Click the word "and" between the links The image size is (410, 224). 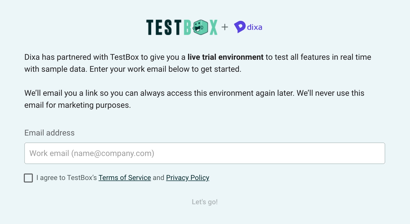pos(158,177)
